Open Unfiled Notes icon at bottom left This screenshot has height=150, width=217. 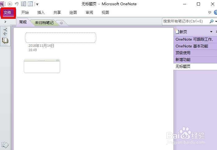coord(5,145)
